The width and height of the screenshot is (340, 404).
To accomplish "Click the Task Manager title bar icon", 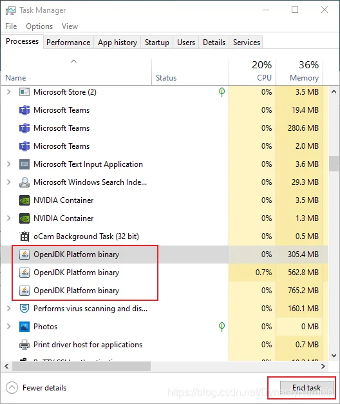I will pyautogui.click(x=11, y=10).
